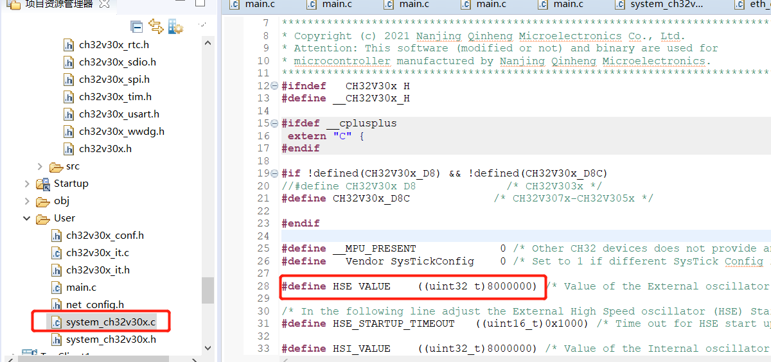Image resolution: width=771 pixels, height=362 pixels.
Task: Open the filter settings icon in explorer toolbar
Action: tap(175, 26)
